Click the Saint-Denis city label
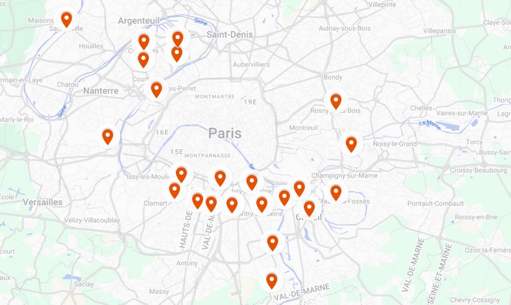The width and height of the screenshot is (511, 305). coord(230,35)
